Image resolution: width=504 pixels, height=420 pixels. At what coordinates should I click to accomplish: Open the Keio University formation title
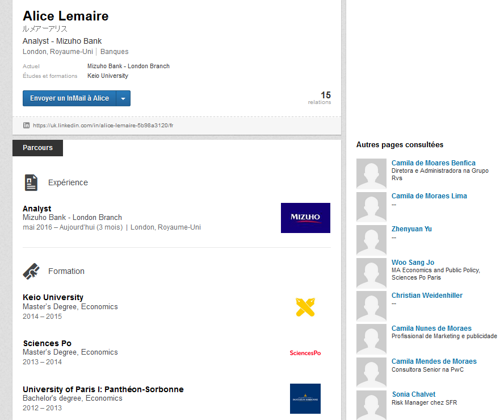[x=53, y=297]
